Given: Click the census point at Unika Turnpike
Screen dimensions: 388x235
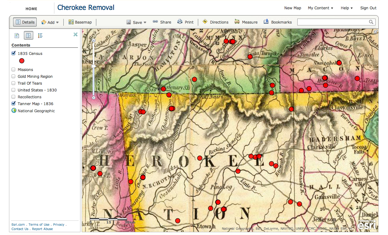Looking at the screenshot, I should (250, 56).
